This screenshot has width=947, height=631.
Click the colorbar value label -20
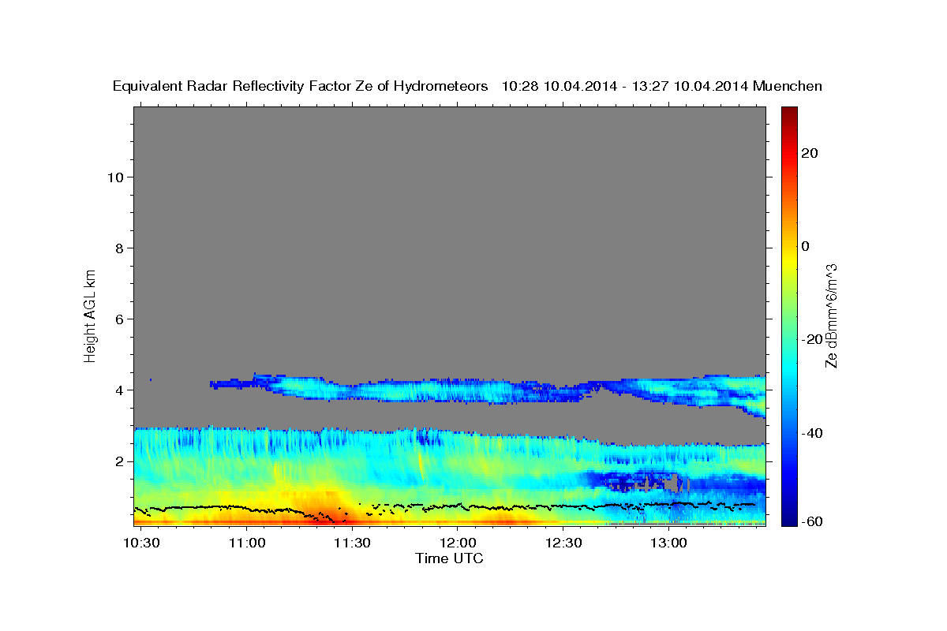(x=813, y=339)
